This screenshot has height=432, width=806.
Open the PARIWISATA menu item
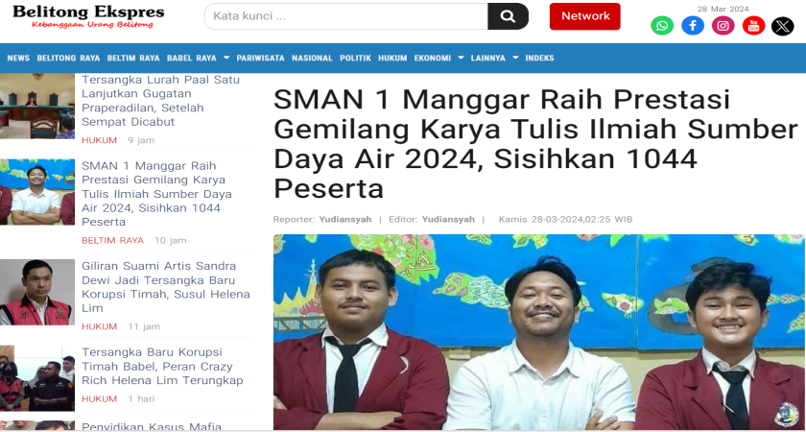pos(260,59)
